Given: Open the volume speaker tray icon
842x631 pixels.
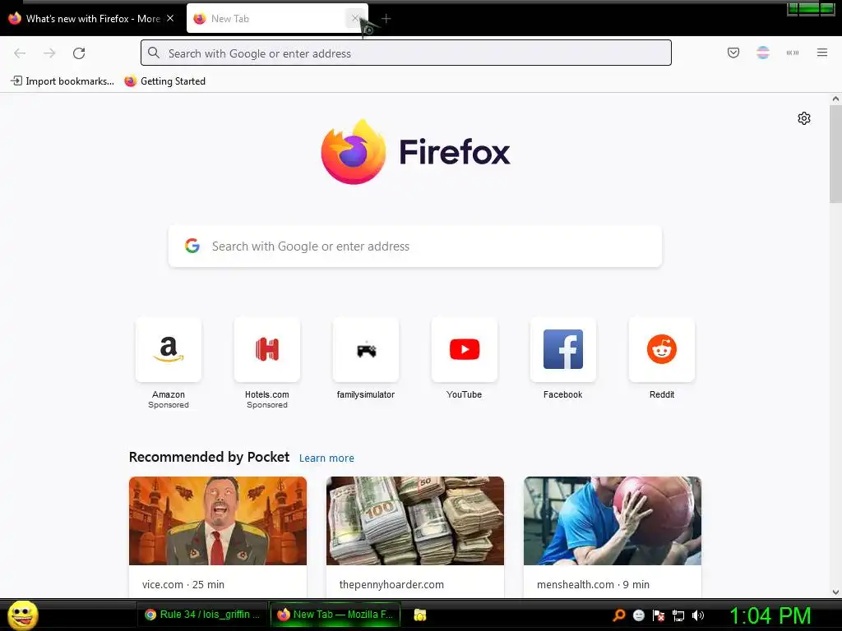Looking at the screenshot, I should click(698, 615).
